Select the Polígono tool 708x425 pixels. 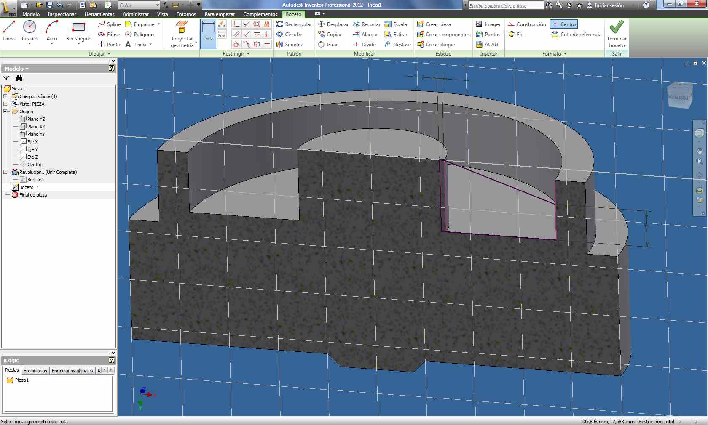pyautogui.click(x=139, y=35)
